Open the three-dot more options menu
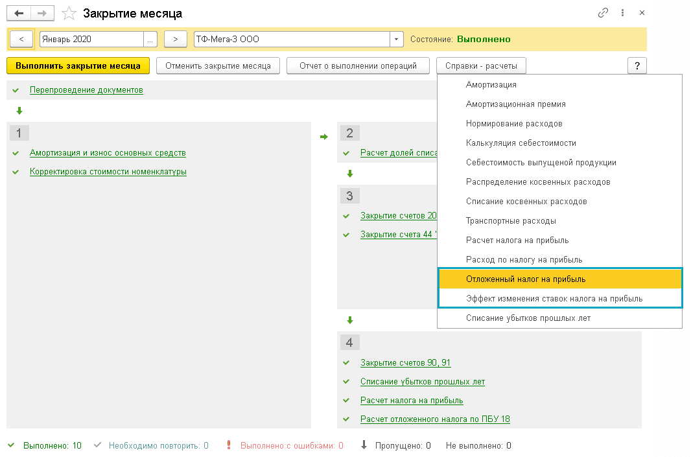Screen dimensions: 691x457 tap(622, 13)
